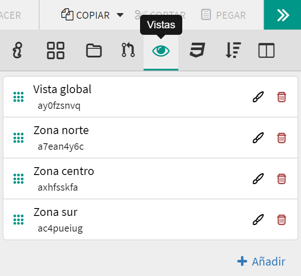301x276 pixels.
Task: Open the sort order panel icon
Action: (233, 50)
